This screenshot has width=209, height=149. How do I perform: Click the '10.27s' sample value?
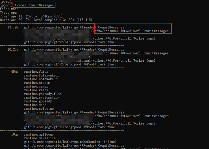click(13, 50)
